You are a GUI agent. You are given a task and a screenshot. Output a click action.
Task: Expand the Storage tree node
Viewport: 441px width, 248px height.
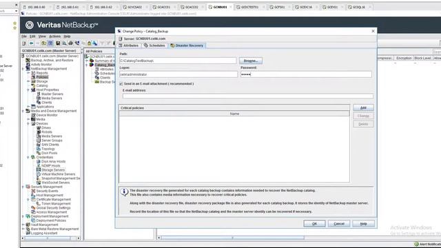tap(28, 81)
